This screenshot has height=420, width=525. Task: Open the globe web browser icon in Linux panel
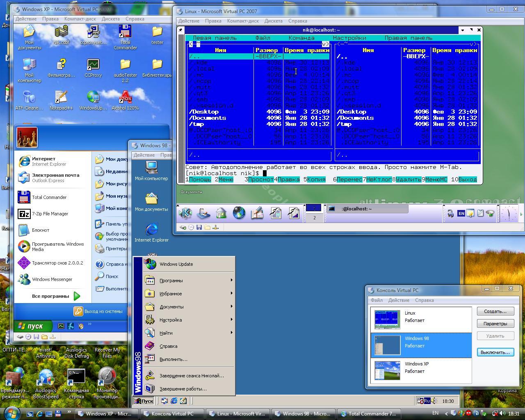(x=239, y=213)
